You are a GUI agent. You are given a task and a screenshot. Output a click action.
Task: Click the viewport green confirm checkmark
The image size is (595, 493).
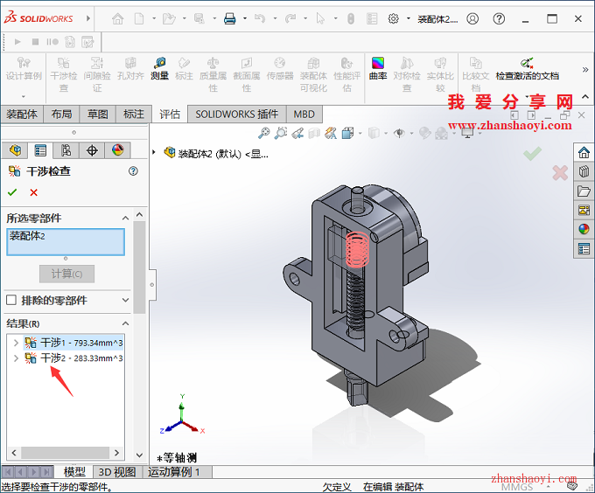click(x=532, y=154)
